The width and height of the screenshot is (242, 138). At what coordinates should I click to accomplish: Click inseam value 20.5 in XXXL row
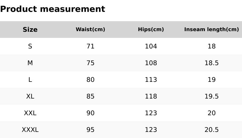tap(211, 130)
